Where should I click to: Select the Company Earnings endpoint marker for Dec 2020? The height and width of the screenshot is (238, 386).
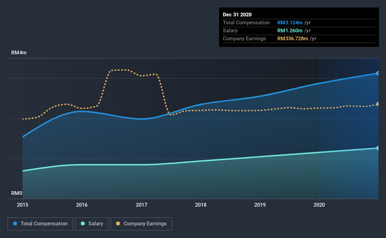click(378, 104)
